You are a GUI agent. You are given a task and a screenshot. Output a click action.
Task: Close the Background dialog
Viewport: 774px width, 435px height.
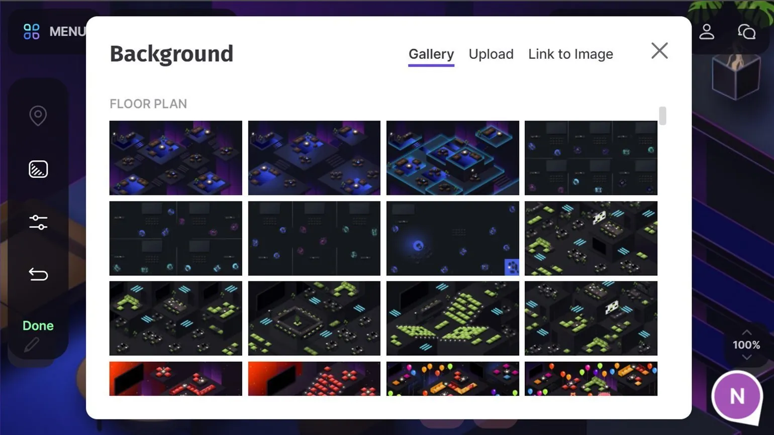click(x=659, y=51)
